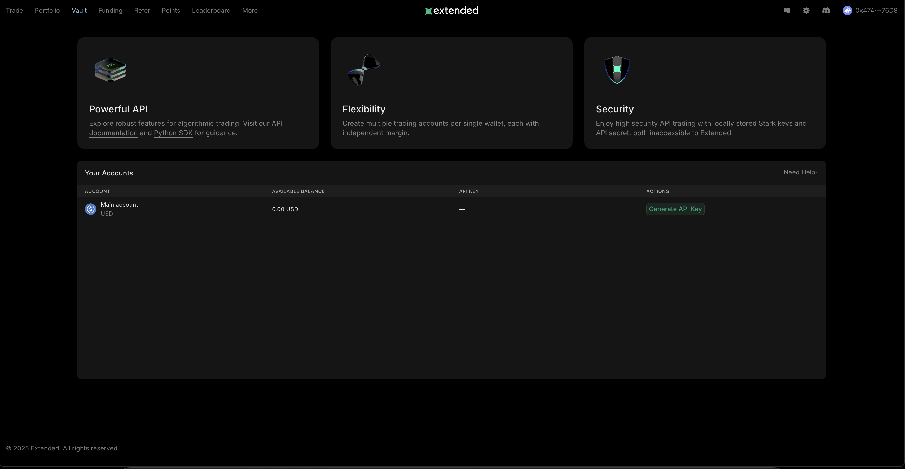Viewport: 905px width, 469px height.
Task: Click the Extended logo
Action: click(451, 11)
